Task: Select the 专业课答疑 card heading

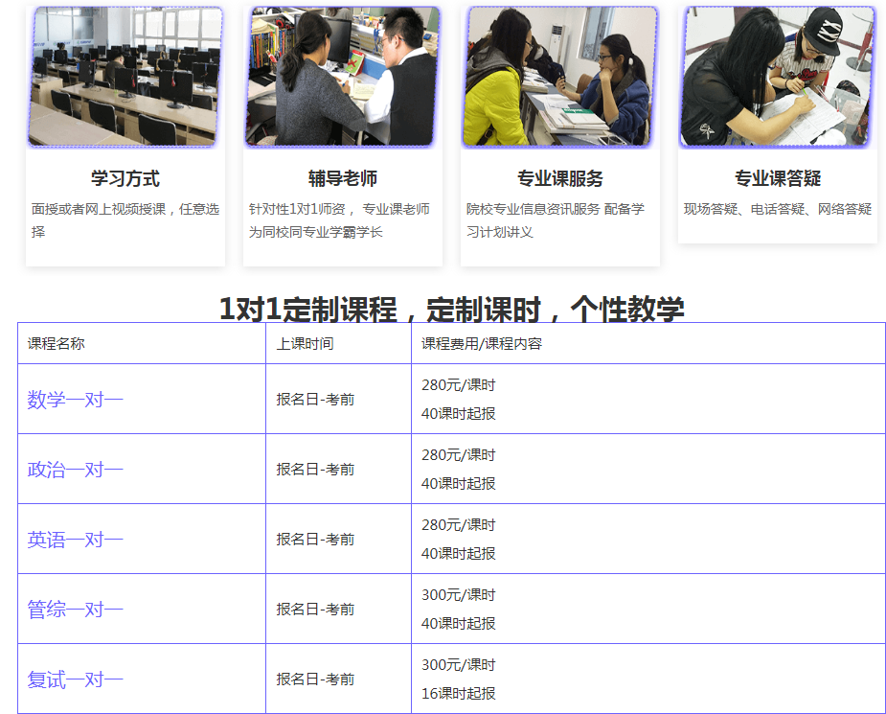Action: click(x=777, y=178)
